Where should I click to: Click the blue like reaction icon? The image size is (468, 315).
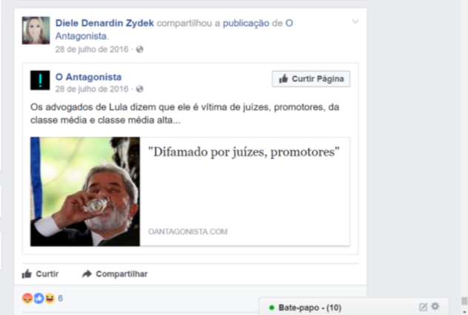[x=39, y=298]
